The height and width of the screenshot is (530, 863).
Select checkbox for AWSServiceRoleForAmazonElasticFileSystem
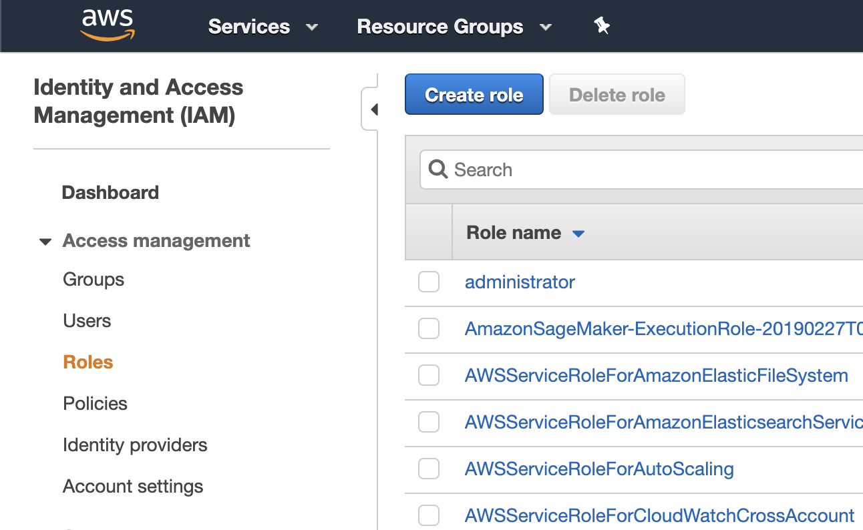coord(429,375)
